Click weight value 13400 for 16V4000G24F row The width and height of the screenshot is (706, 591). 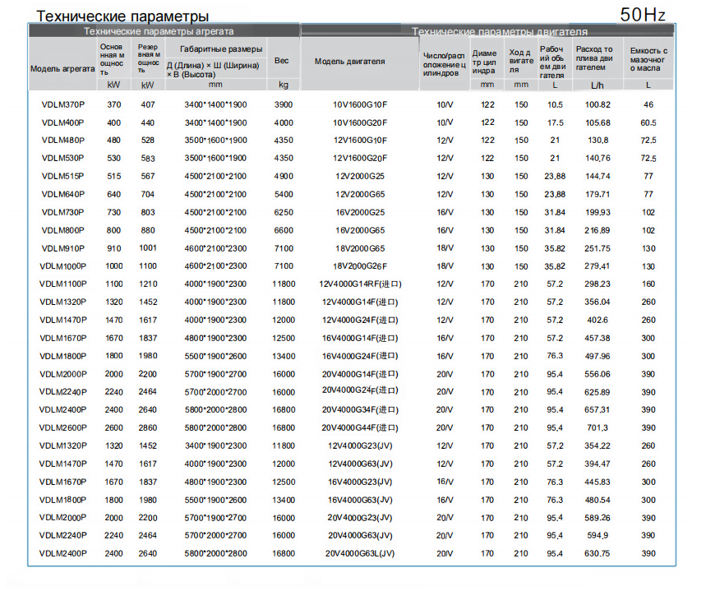click(284, 356)
